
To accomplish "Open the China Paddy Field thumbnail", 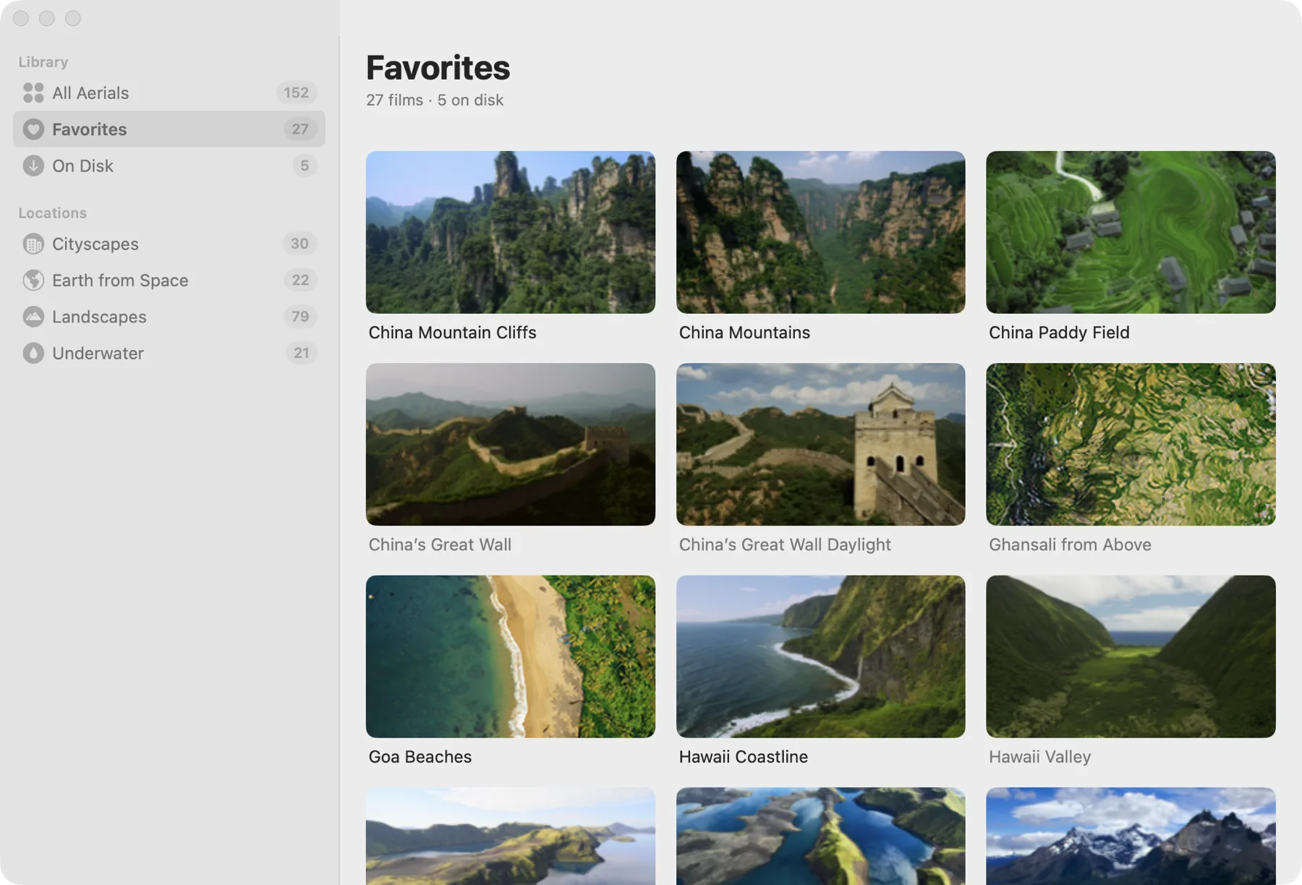I will [1131, 232].
